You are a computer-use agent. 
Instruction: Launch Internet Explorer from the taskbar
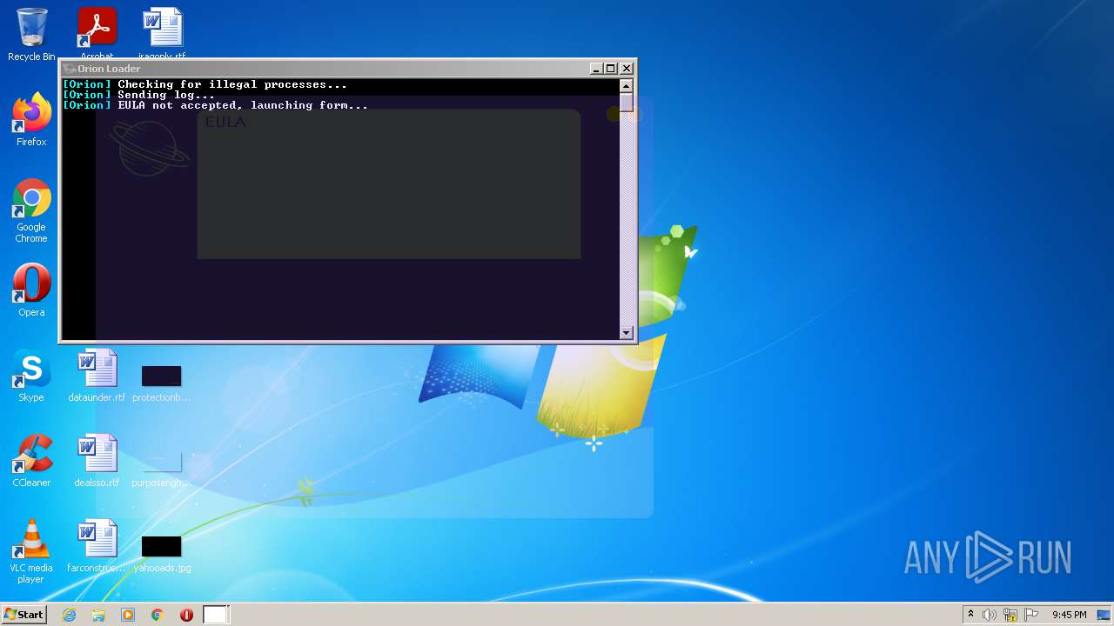[x=69, y=615]
